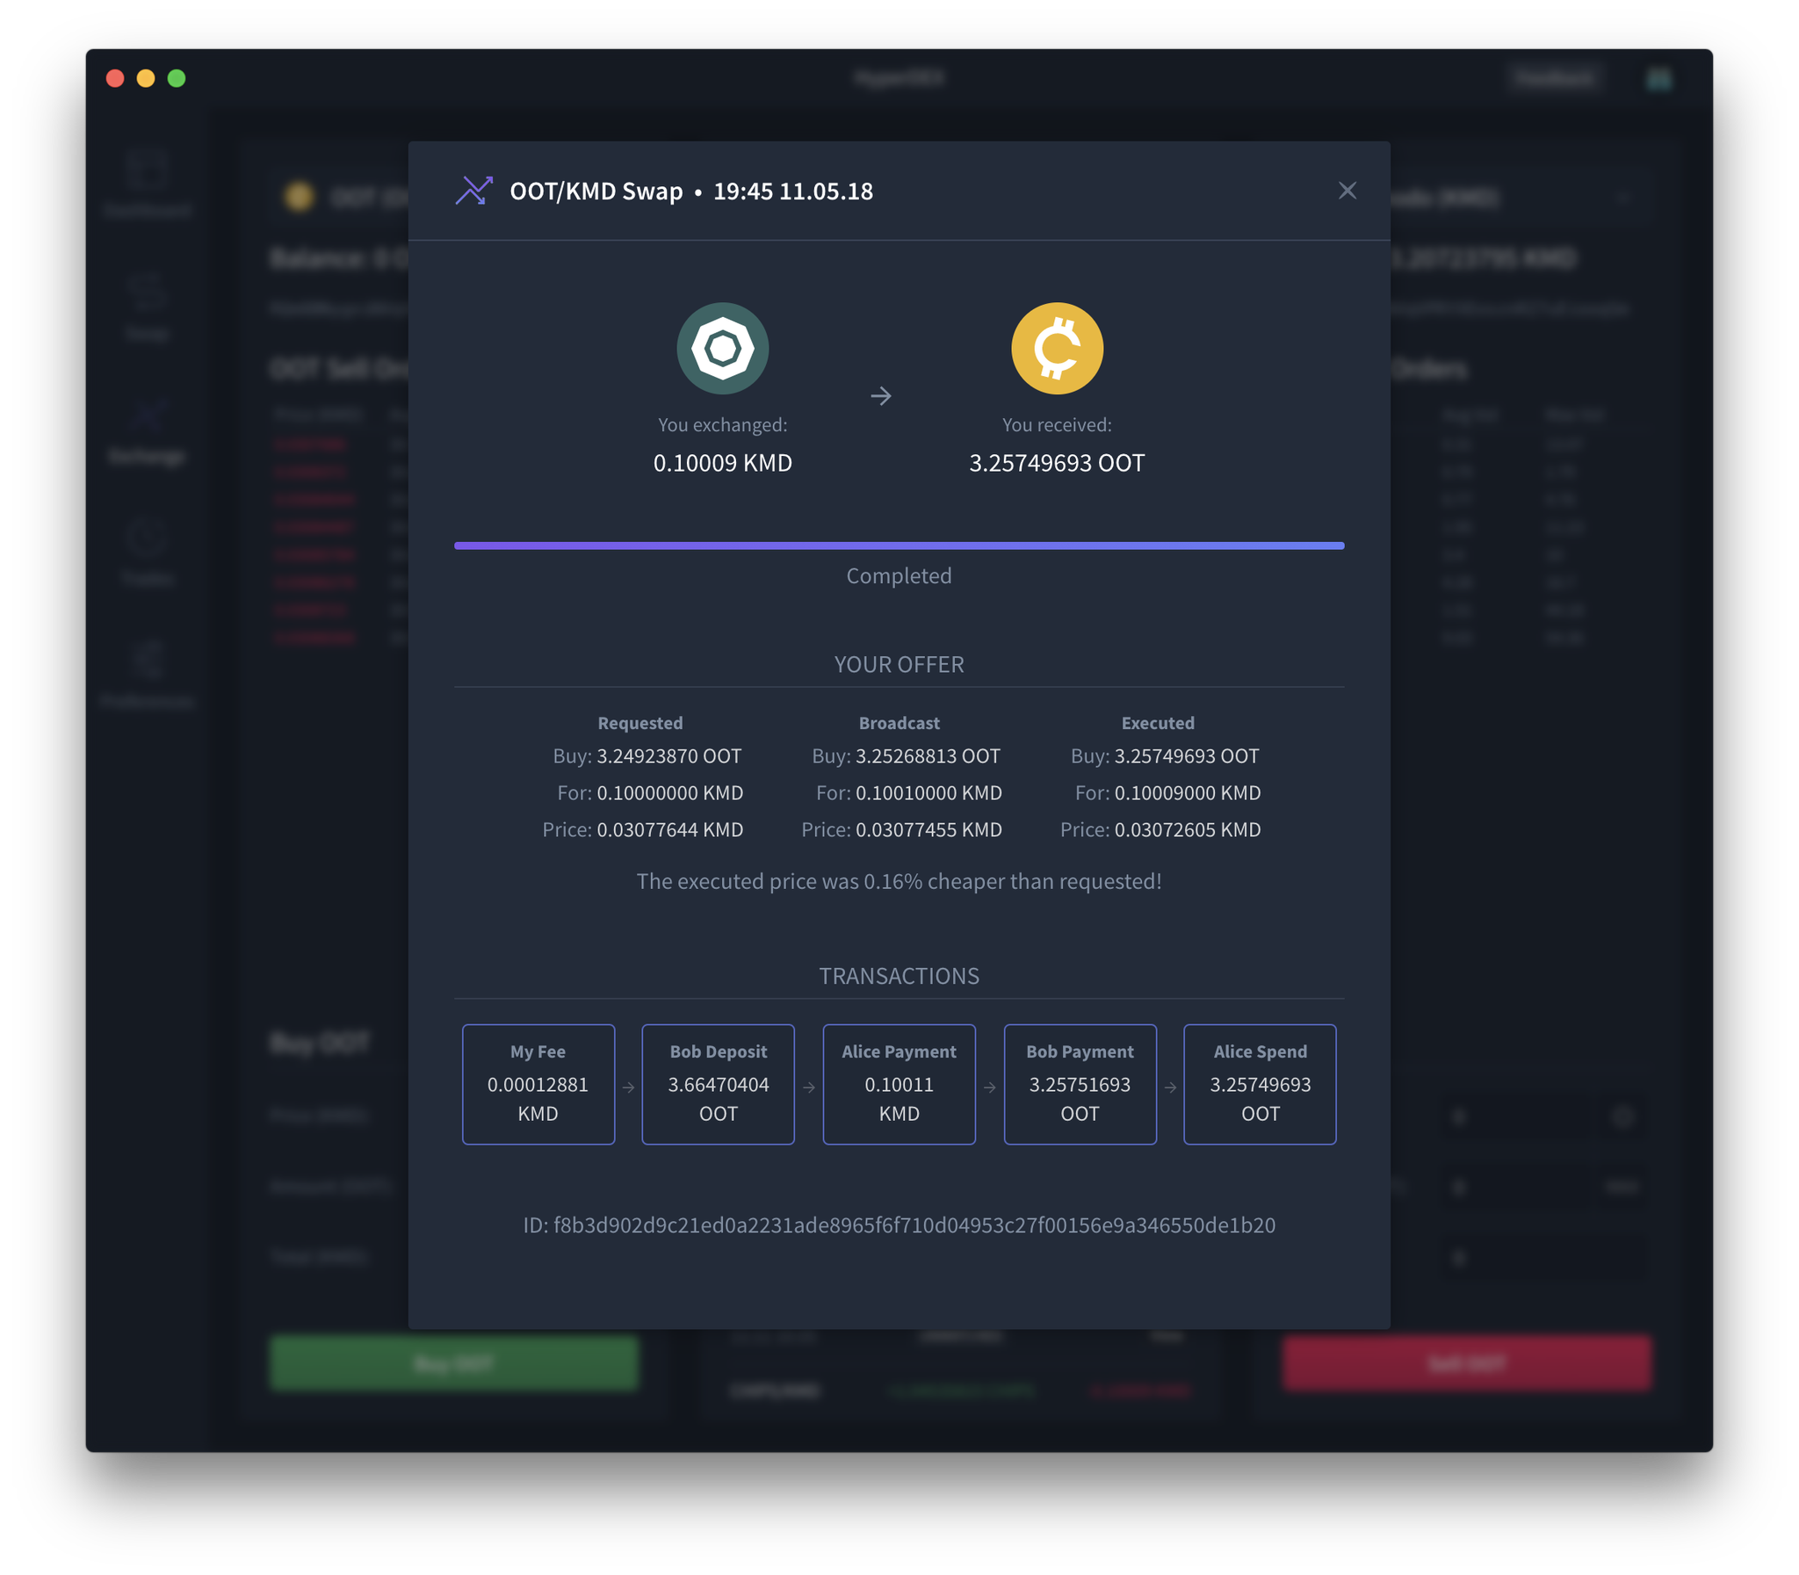Click Requested price 0.03077644 KMD

pyautogui.click(x=669, y=830)
